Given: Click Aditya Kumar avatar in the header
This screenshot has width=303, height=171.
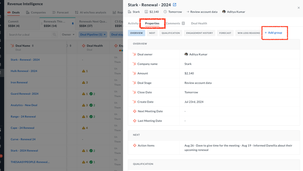Looking at the screenshot, I should (224, 11).
